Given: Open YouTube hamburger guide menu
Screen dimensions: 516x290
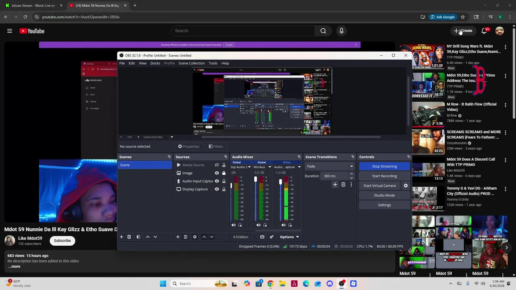Looking at the screenshot, I should point(10,31).
